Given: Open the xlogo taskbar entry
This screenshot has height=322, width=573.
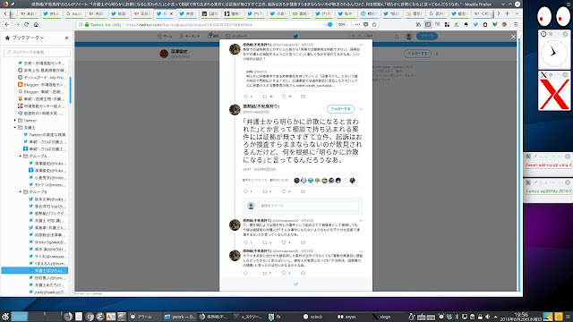Looking at the screenshot, I should click(381, 317).
